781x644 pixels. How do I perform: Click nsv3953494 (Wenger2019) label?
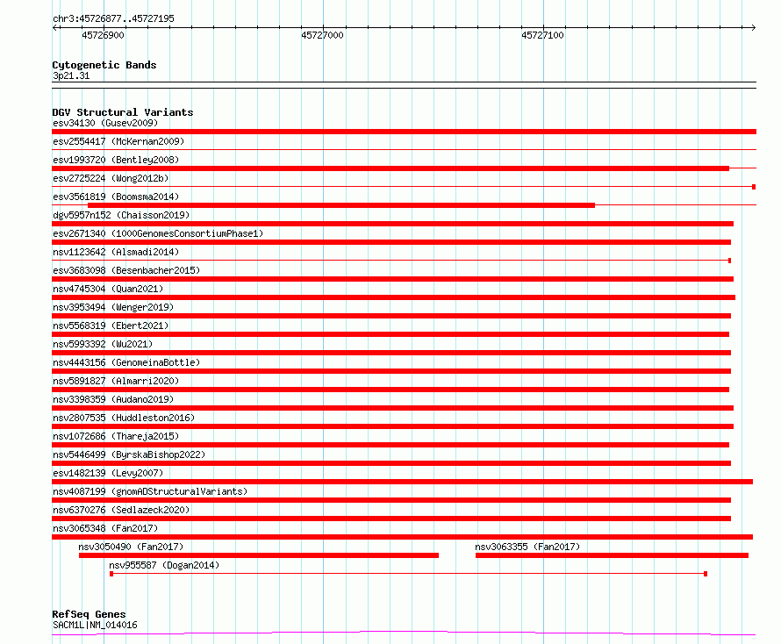(113, 307)
